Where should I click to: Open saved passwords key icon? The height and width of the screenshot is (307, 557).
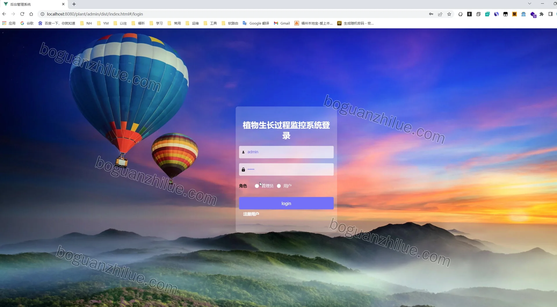[x=431, y=14]
